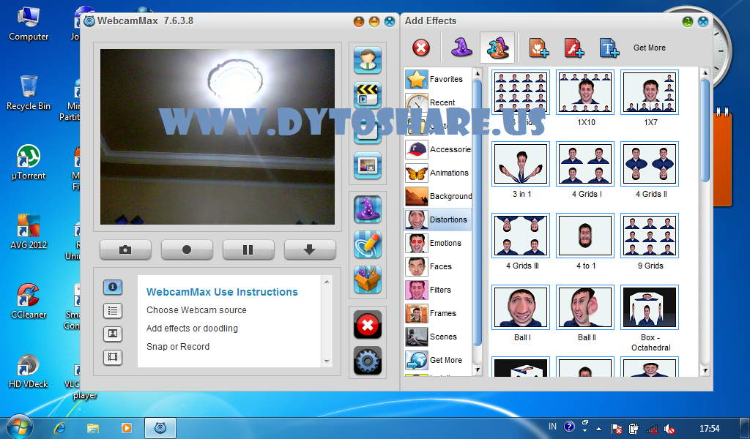Open the Recycle Bin on the desktop
This screenshot has width=750, height=439.
(x=29, y=93)
